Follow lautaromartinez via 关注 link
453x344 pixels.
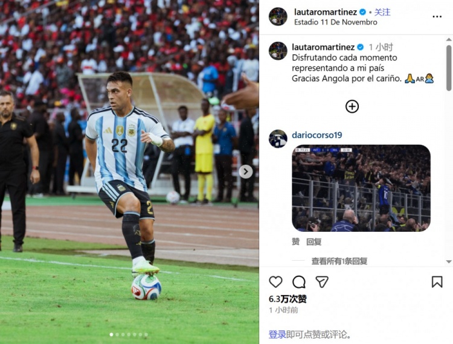tap(382, 12)
